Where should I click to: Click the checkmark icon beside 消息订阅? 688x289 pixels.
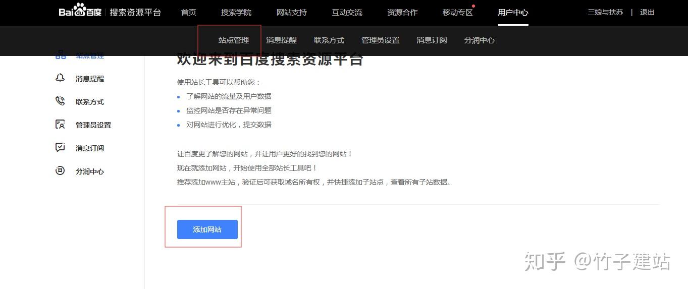[60, 147]
